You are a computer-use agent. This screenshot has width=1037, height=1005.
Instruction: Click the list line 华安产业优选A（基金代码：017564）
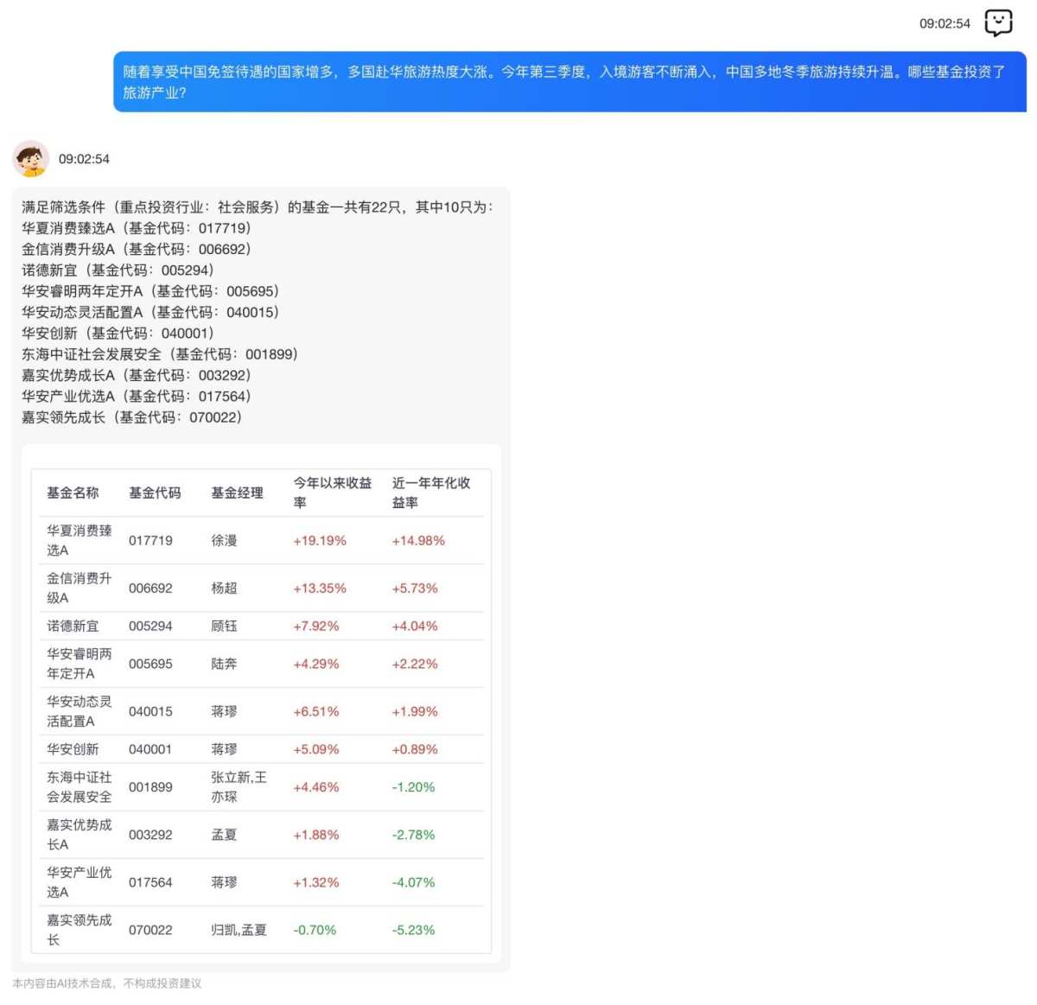coord(137,396)
